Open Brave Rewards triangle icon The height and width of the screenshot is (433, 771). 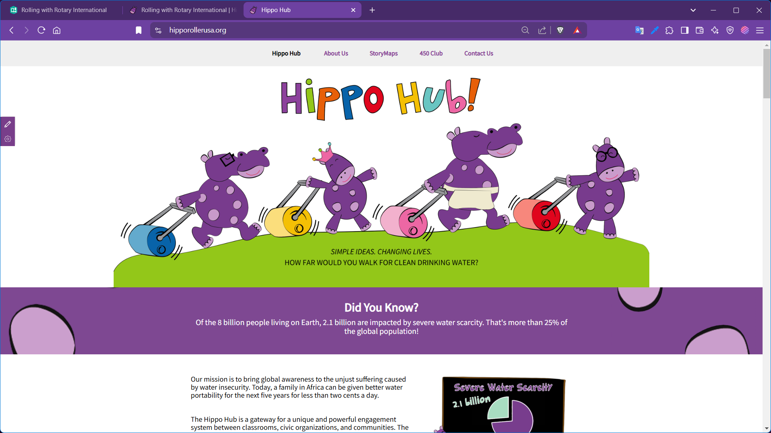tap(577, 30)
